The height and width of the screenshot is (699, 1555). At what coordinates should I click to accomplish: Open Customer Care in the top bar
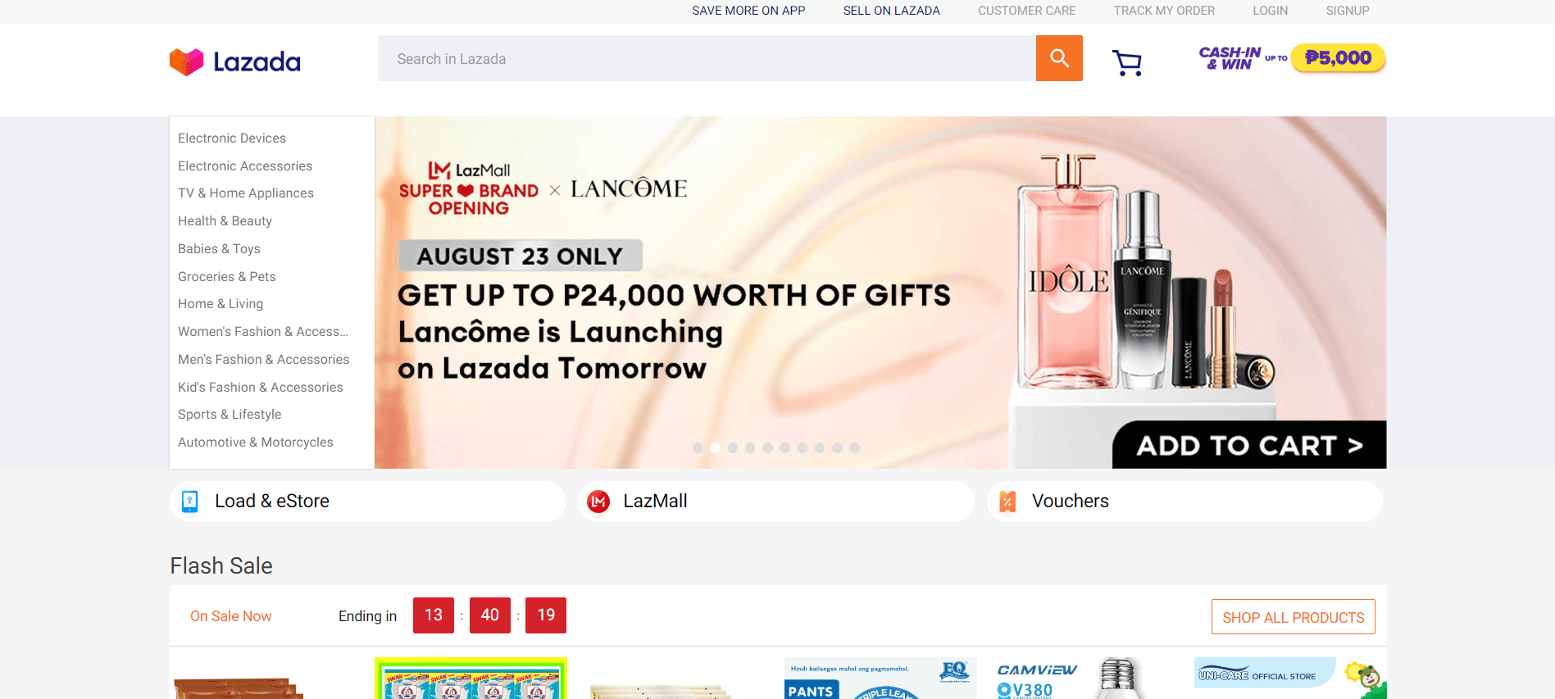click(x=1026, y=11)
